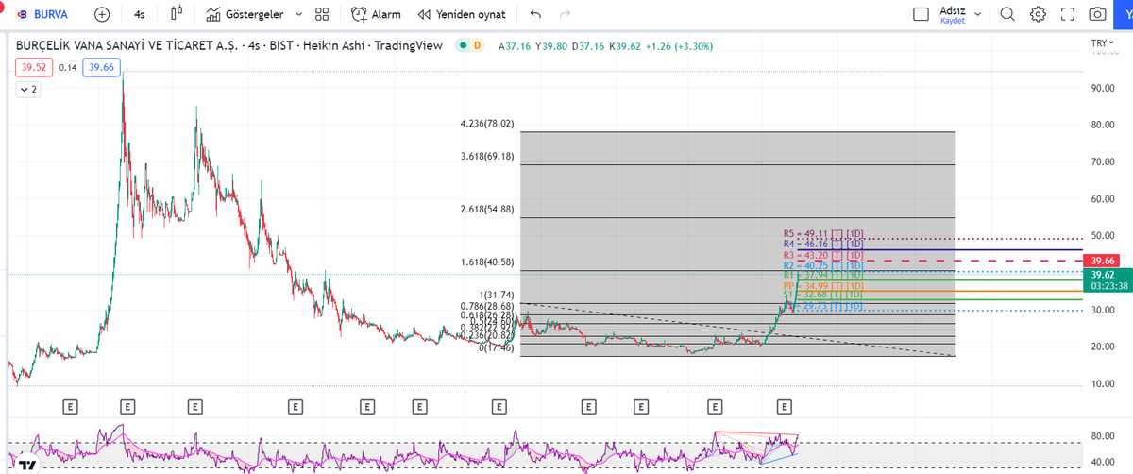
Task: Click the pivot label R5 = 49.11
Action: point(823,234)
